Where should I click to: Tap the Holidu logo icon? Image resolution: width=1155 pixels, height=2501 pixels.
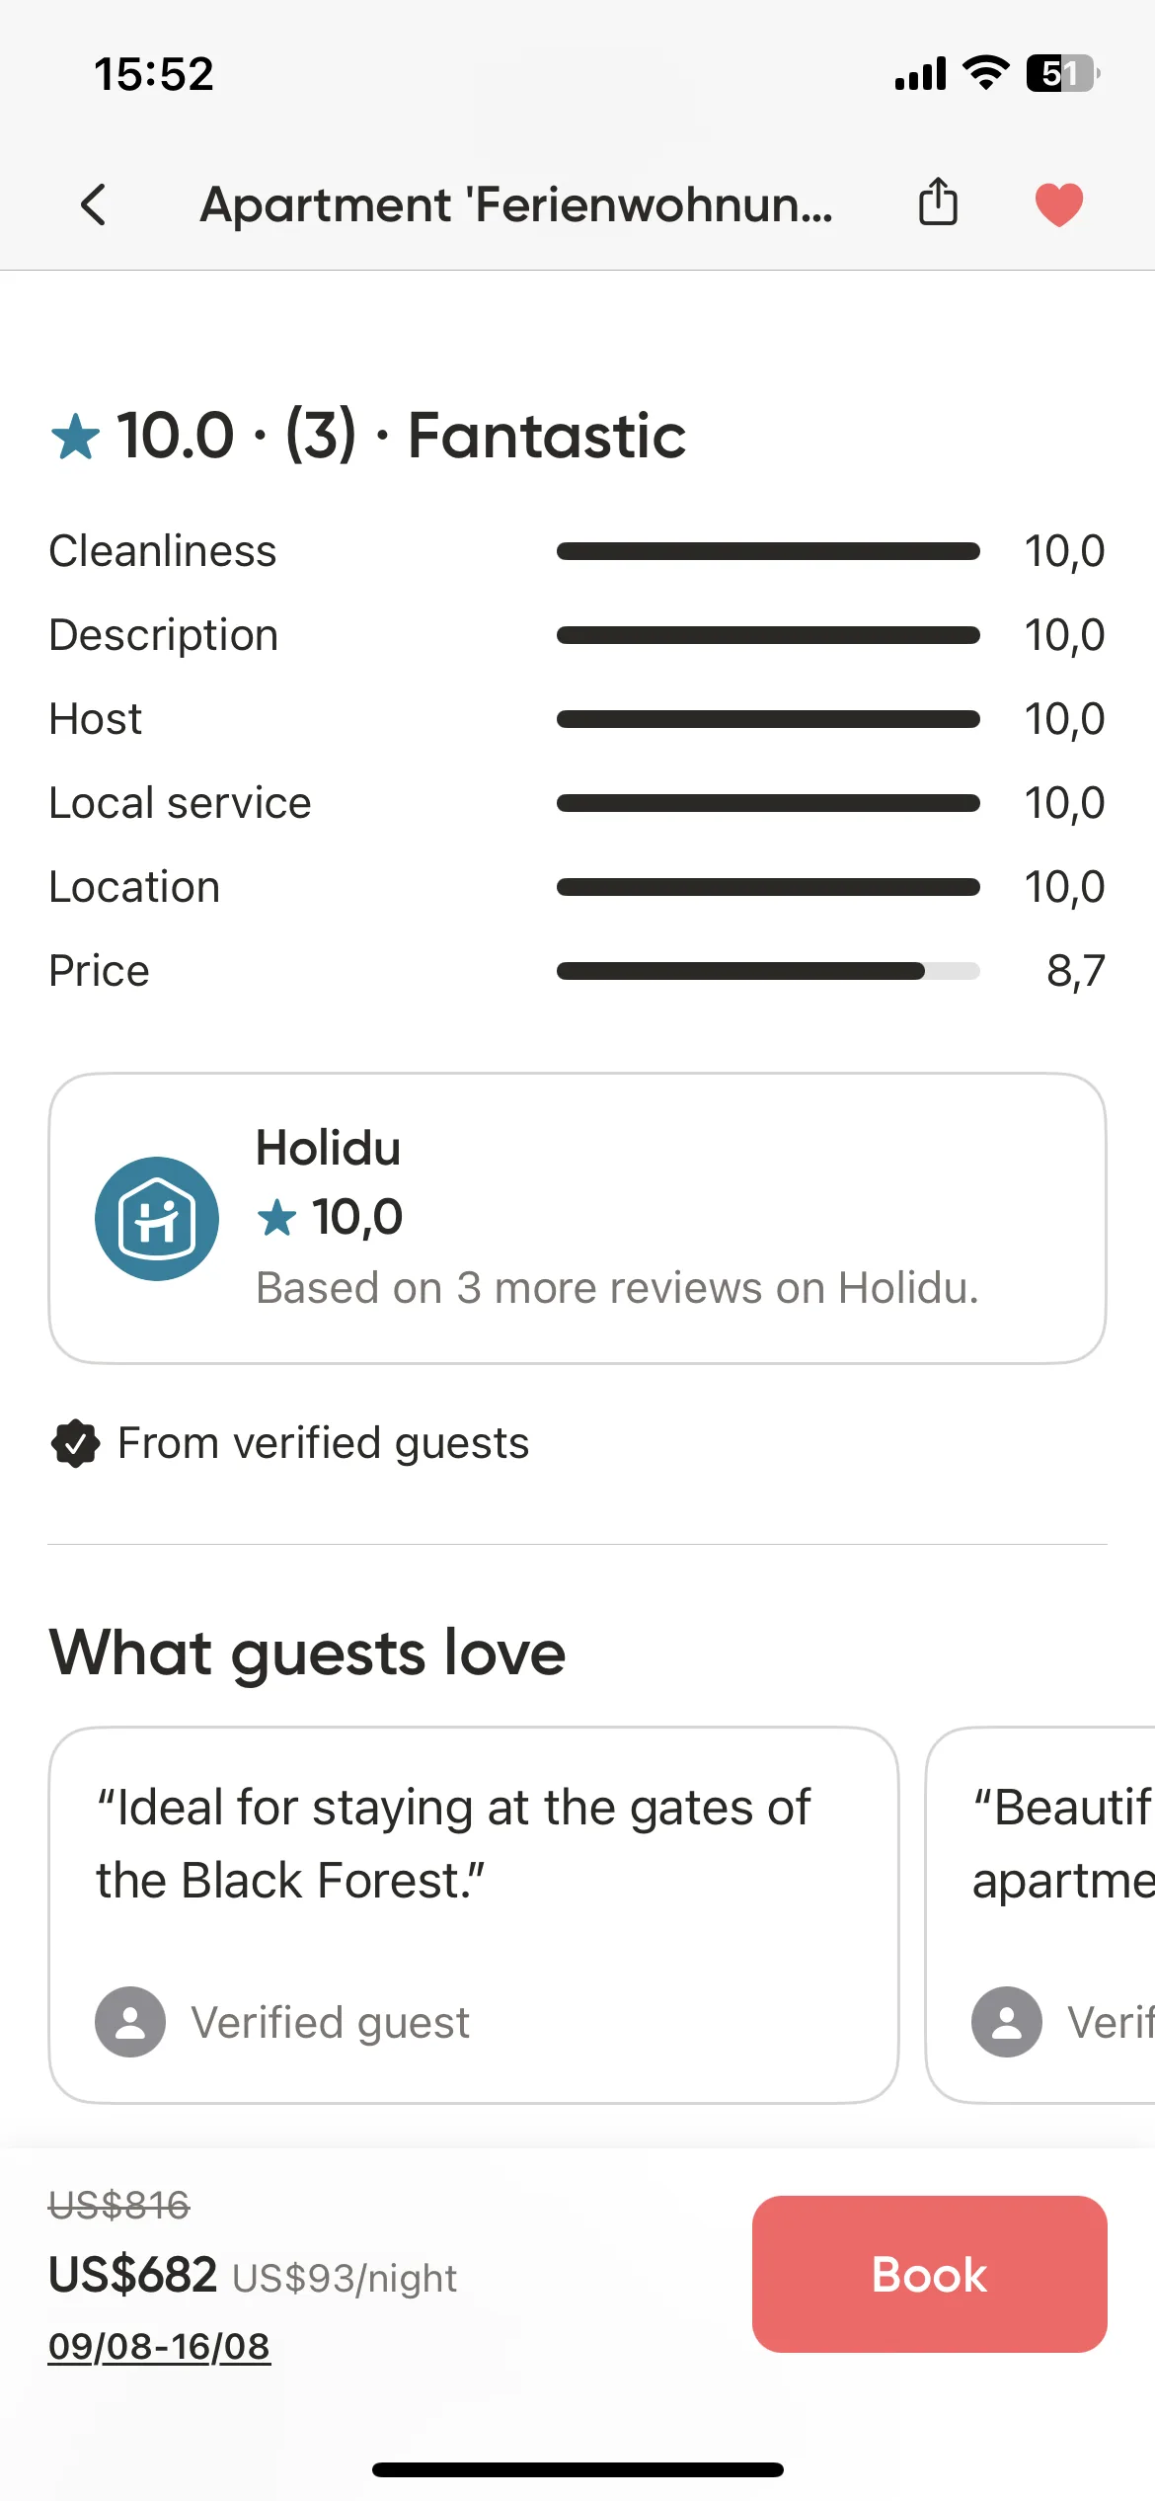pyautogui.click(x=157, y=1218)
